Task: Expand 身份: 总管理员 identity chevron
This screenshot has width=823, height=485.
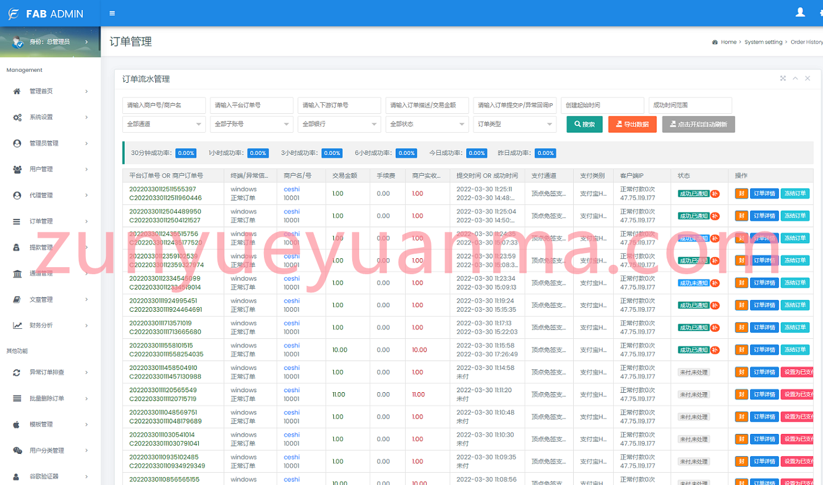Action: pyautogui.click(x=86, y=42)
